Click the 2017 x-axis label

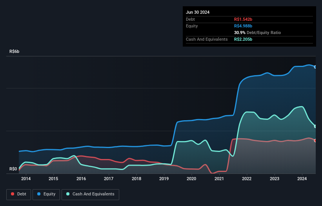click(109, 179)
